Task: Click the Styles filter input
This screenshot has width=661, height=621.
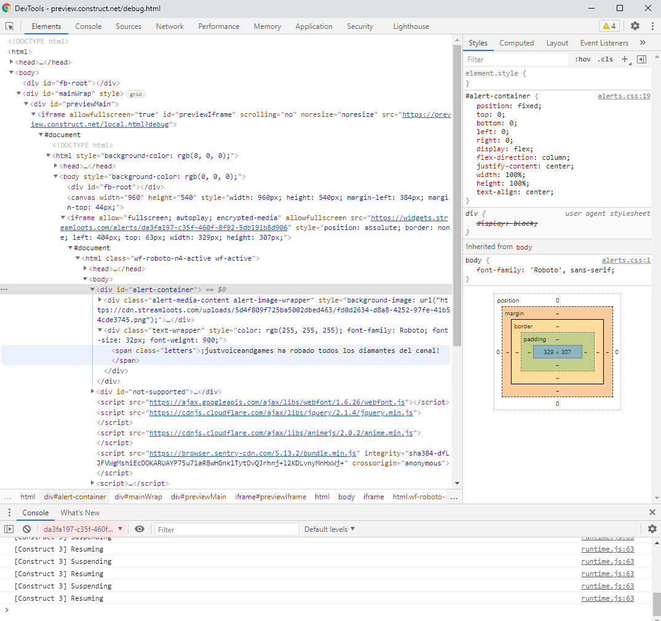Action: coord(516,60)
